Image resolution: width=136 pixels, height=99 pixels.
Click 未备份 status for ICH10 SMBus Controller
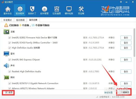click(x=112, y=43)
